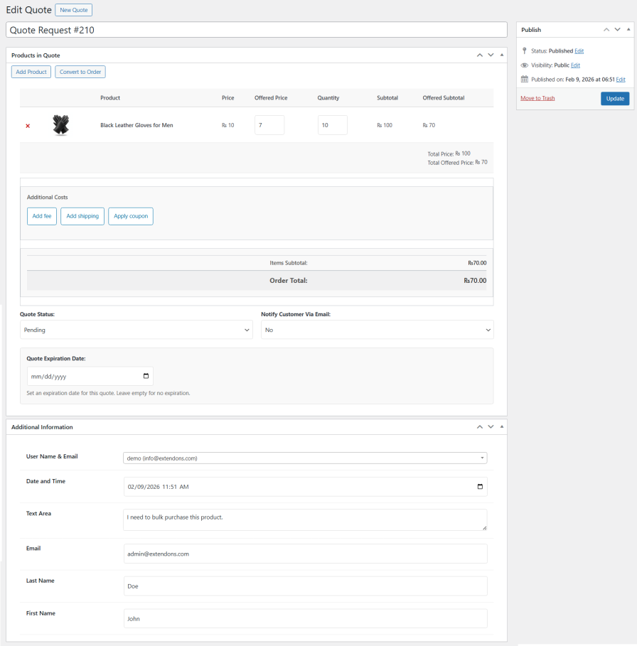Remove Black Leather Gloves with the red X
The image size is (637, 646).
click(x=27, y=125)
